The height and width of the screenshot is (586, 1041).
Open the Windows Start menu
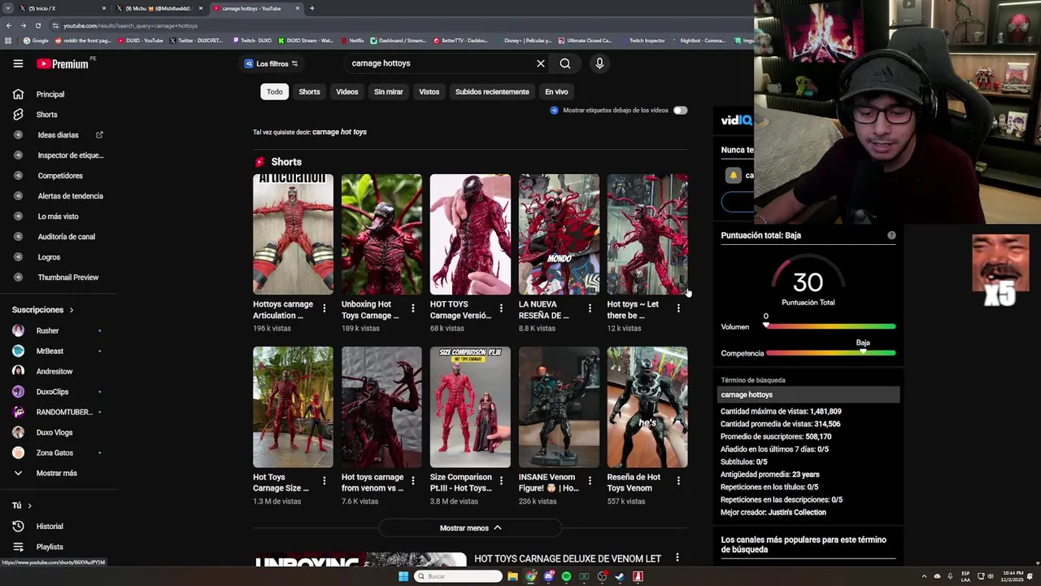pyautogui.click(x=403, y=576)
